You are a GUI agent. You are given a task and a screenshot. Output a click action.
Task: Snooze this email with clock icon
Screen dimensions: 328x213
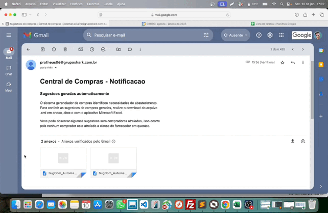(x=92, y=49)
